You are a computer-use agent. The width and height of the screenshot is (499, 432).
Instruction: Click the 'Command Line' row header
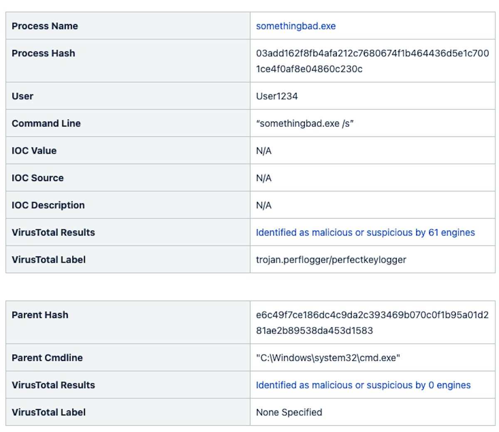pyautogui.click(x=46, y=123)
